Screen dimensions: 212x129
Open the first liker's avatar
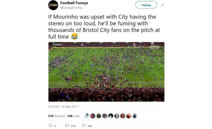[87, 116]
